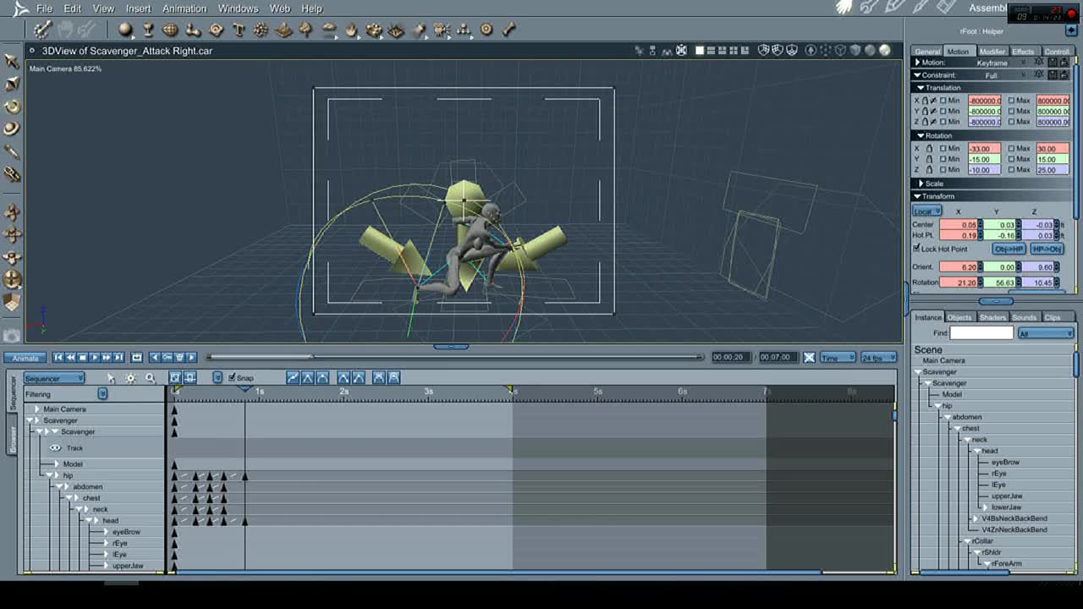
Task: Toggle the Track eye visibility icon
Action: coord(55,447)
